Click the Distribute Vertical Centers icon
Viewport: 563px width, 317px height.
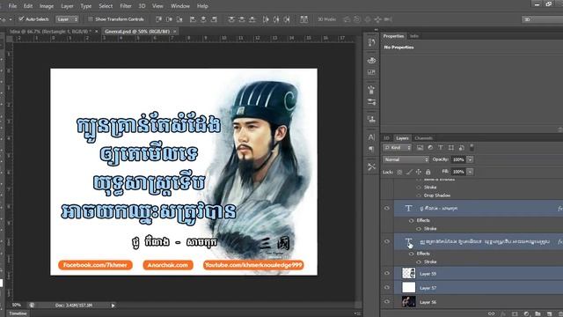242,19
